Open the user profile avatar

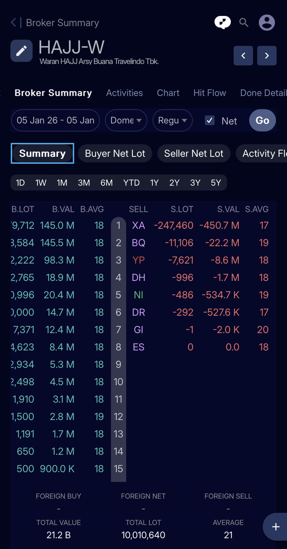[x=267, y=23]
